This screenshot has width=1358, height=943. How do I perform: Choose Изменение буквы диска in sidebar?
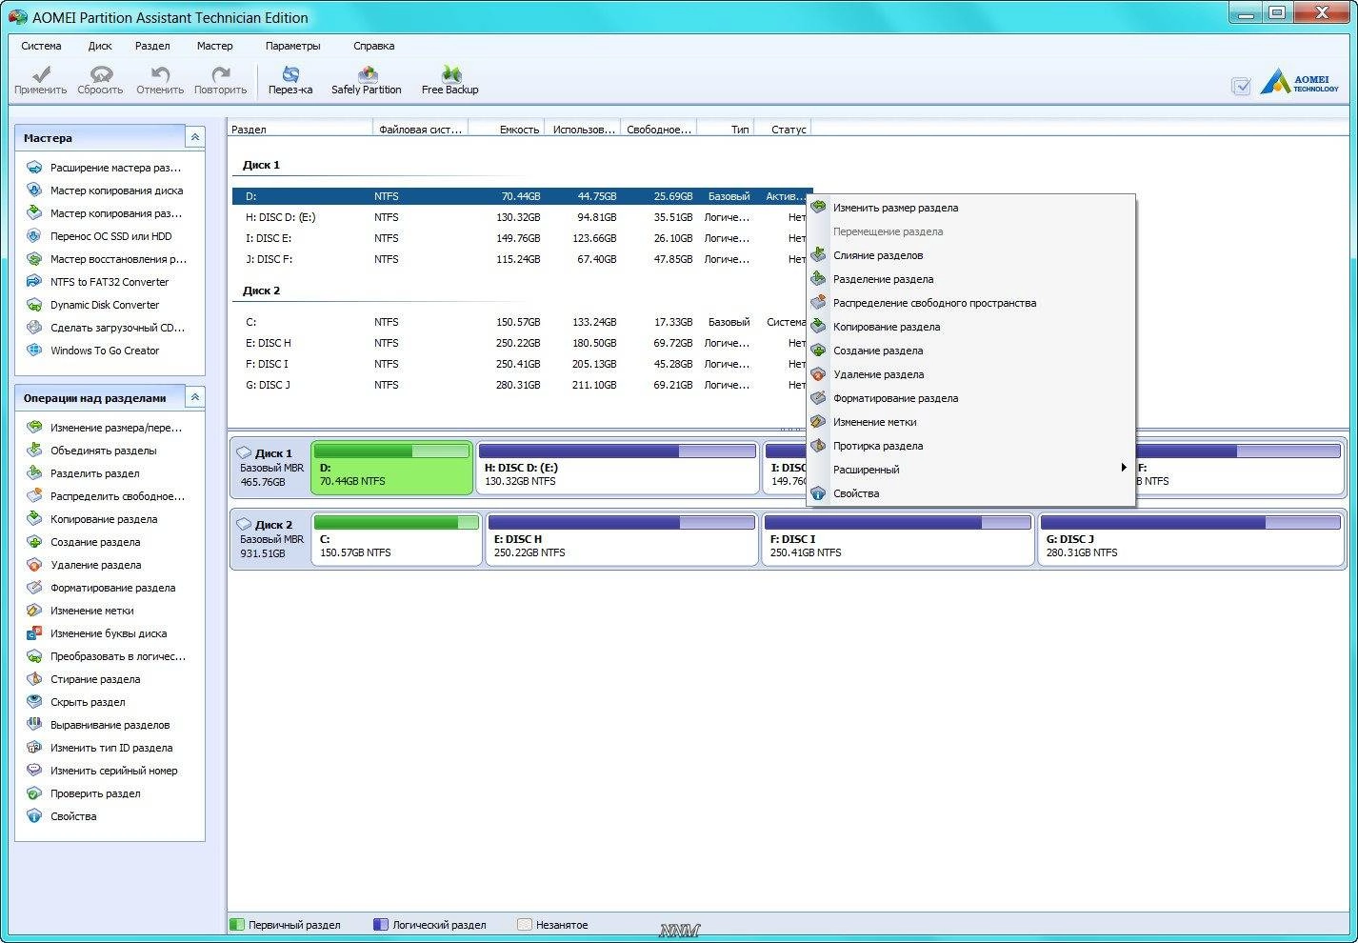pyautogui.click(x=108, y=633)
